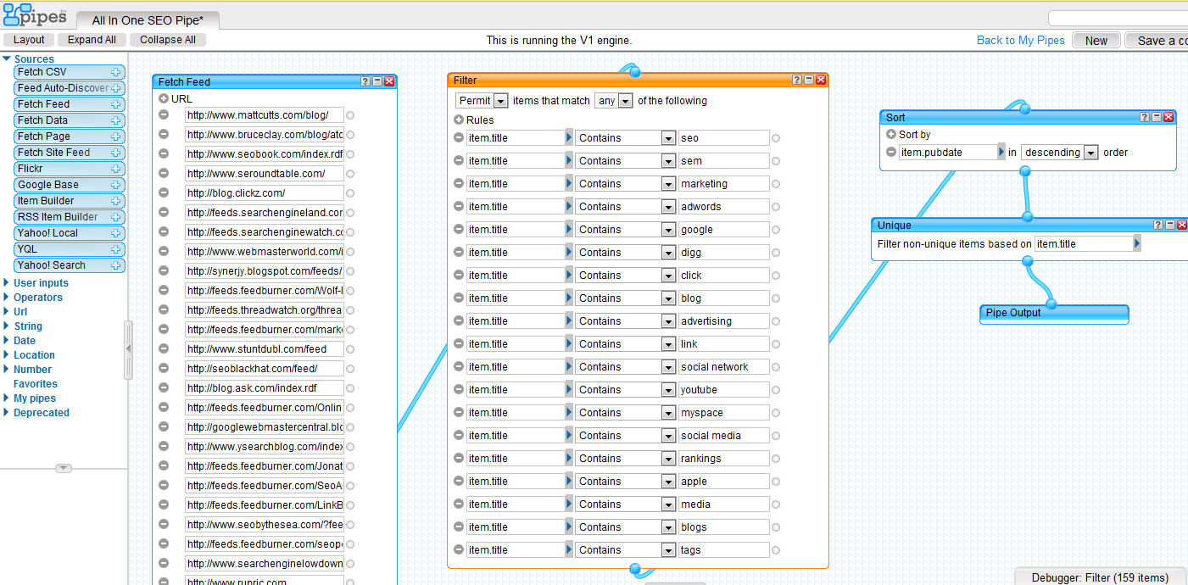Add Fetch Feed module via plus icon

[x=115, y=104]
